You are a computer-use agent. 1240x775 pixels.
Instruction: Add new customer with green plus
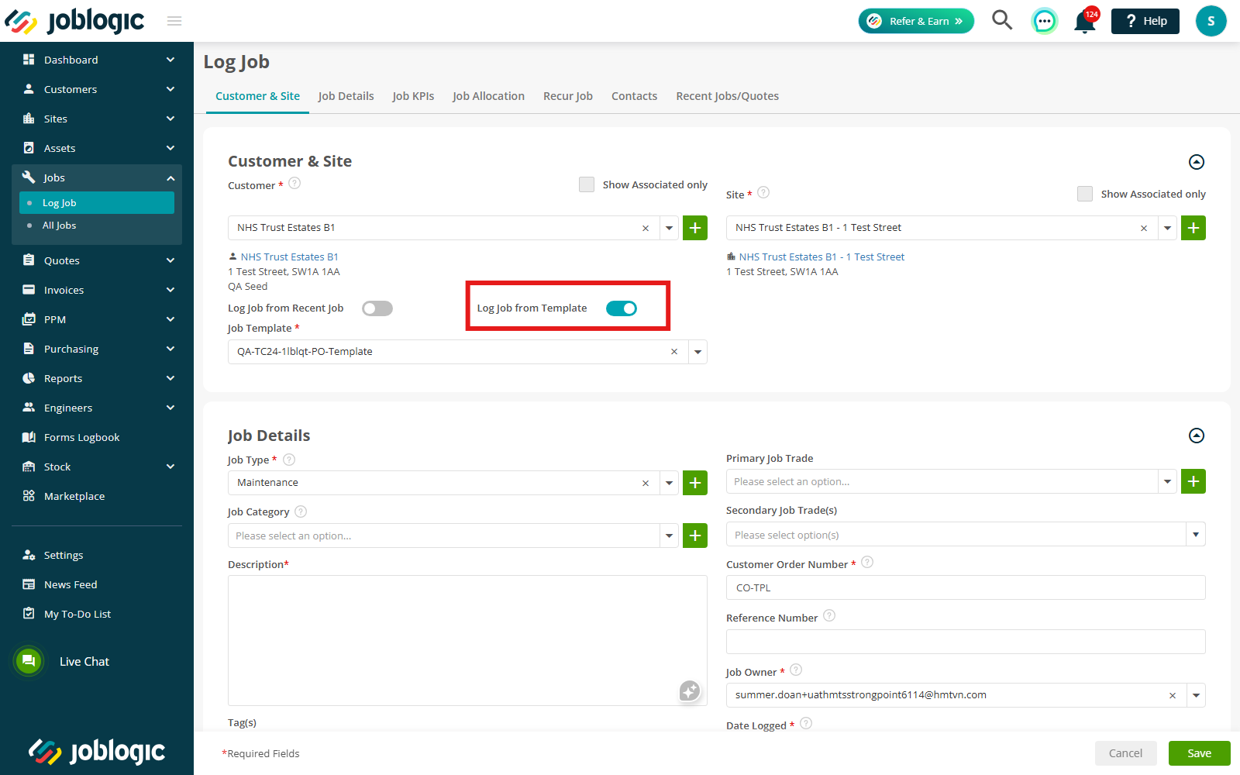pyautogui.click(x=695, y=228)
